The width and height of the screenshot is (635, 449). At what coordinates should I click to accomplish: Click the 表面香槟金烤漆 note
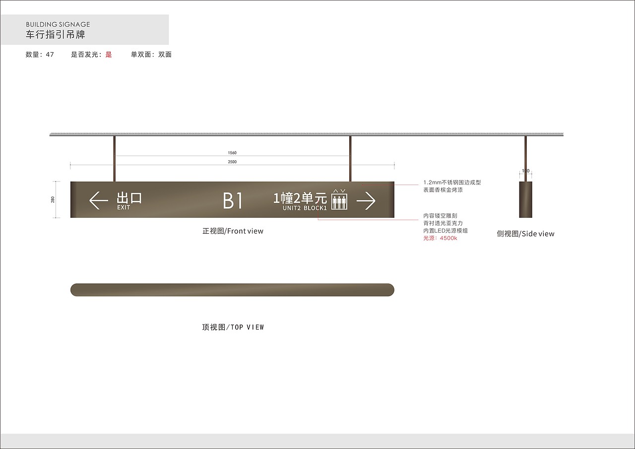pos(443,190)
